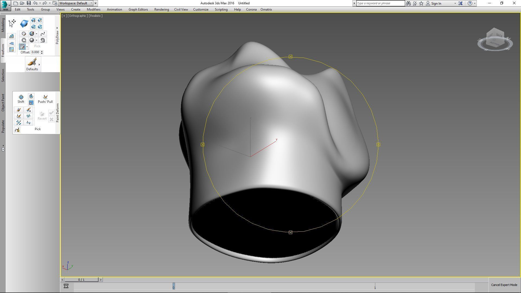Select the Relax/Soften brush
This screenshot has width=521, height=293.
(x=19, y=110)
